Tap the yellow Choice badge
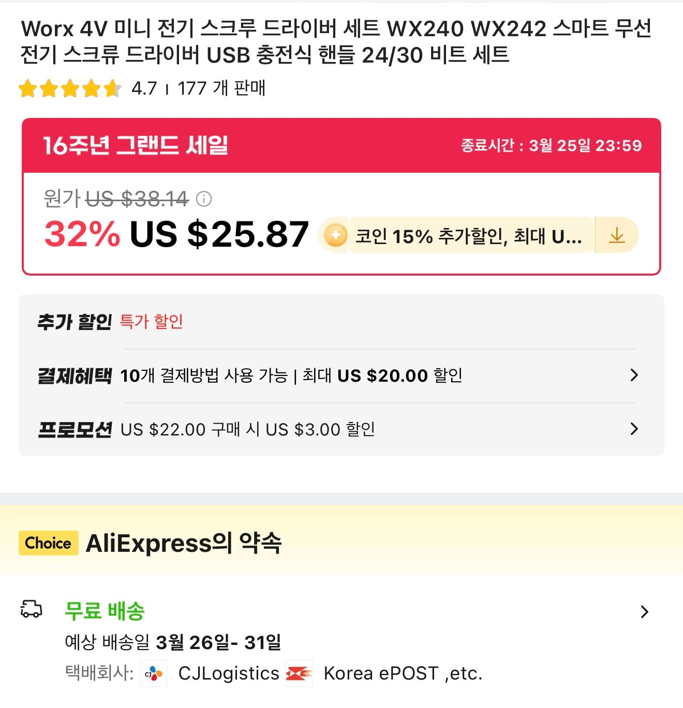Screen dimensions: 683x708 click(48, 543)
